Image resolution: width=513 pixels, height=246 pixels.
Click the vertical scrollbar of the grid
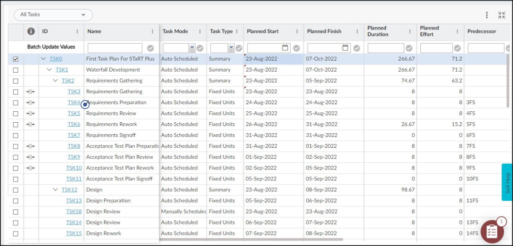508,81
